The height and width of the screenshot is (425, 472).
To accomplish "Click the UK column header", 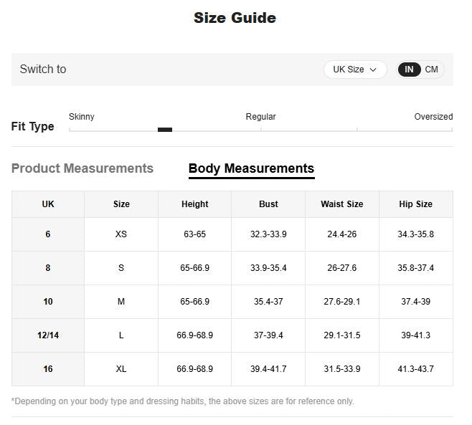I will click(x=48, y=204).
